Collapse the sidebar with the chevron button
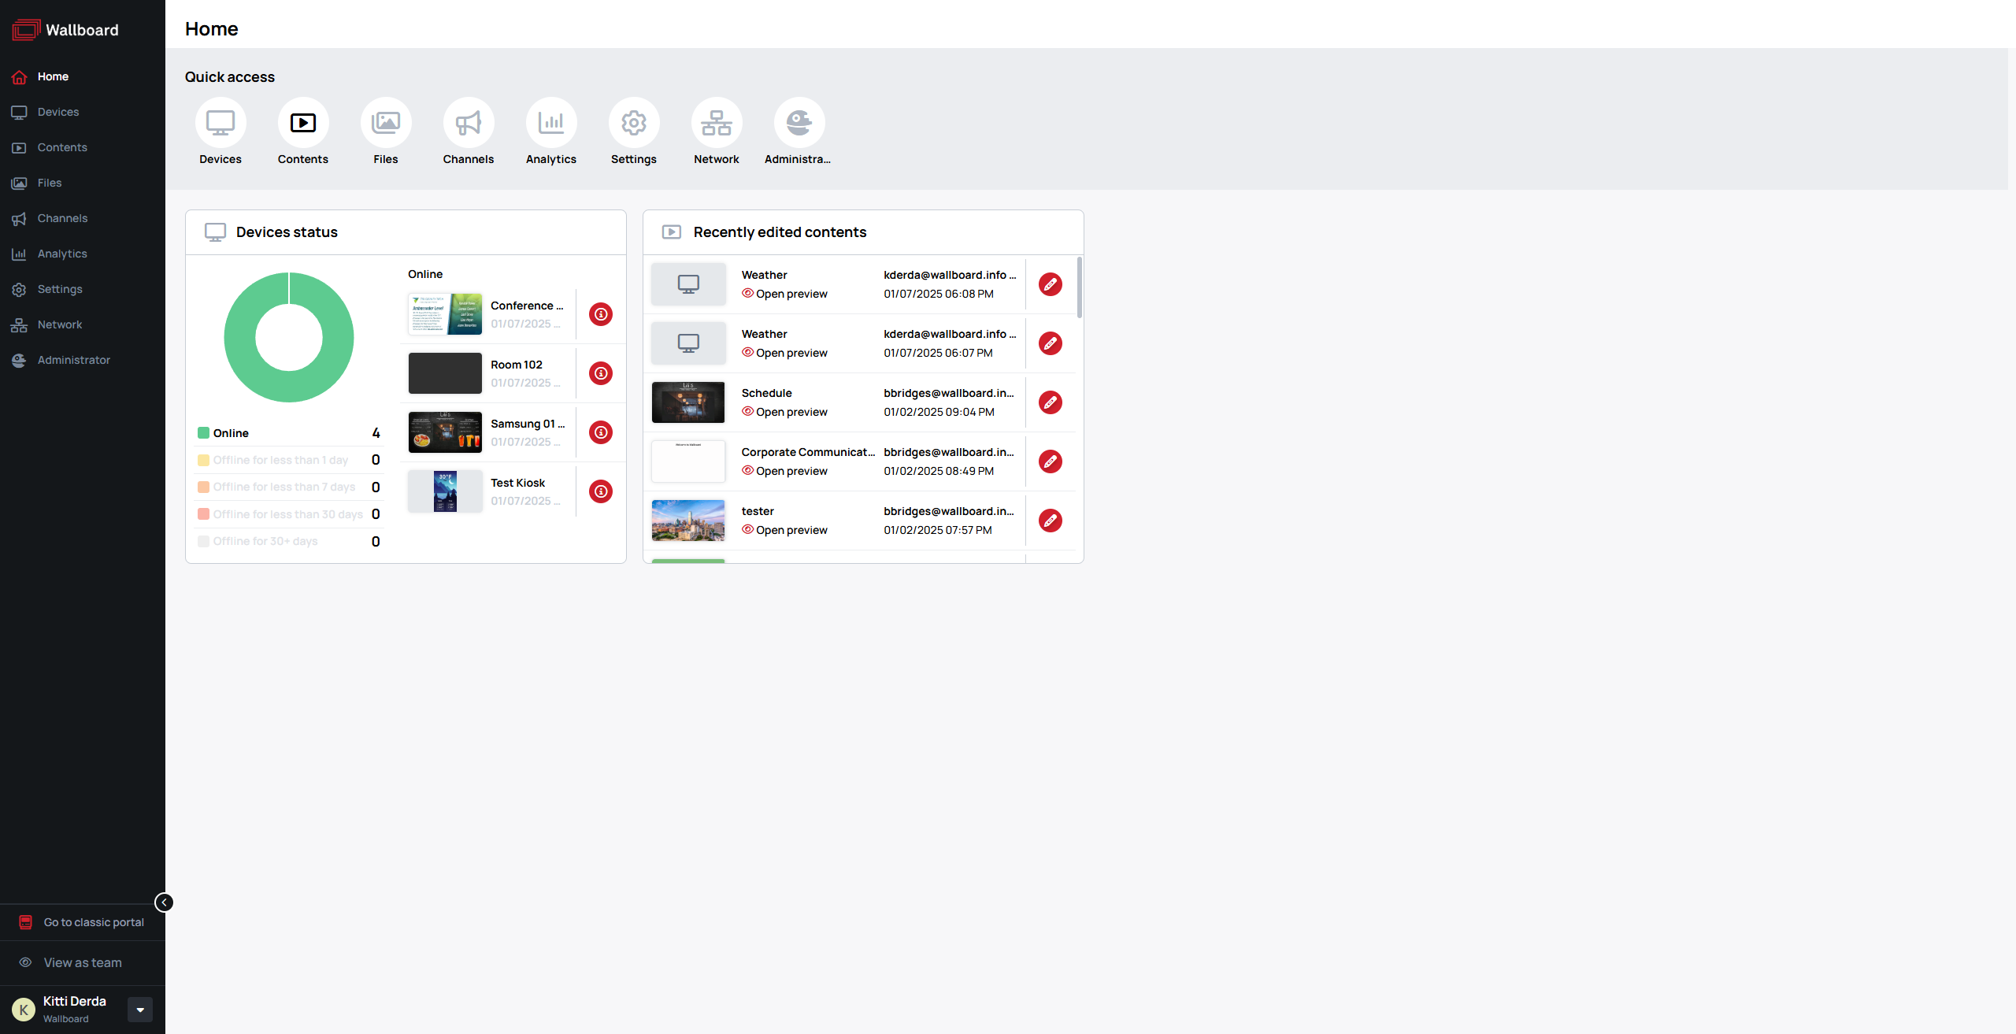The image size is (2016, 1034). pyautogui.click(x=164, y=902)
